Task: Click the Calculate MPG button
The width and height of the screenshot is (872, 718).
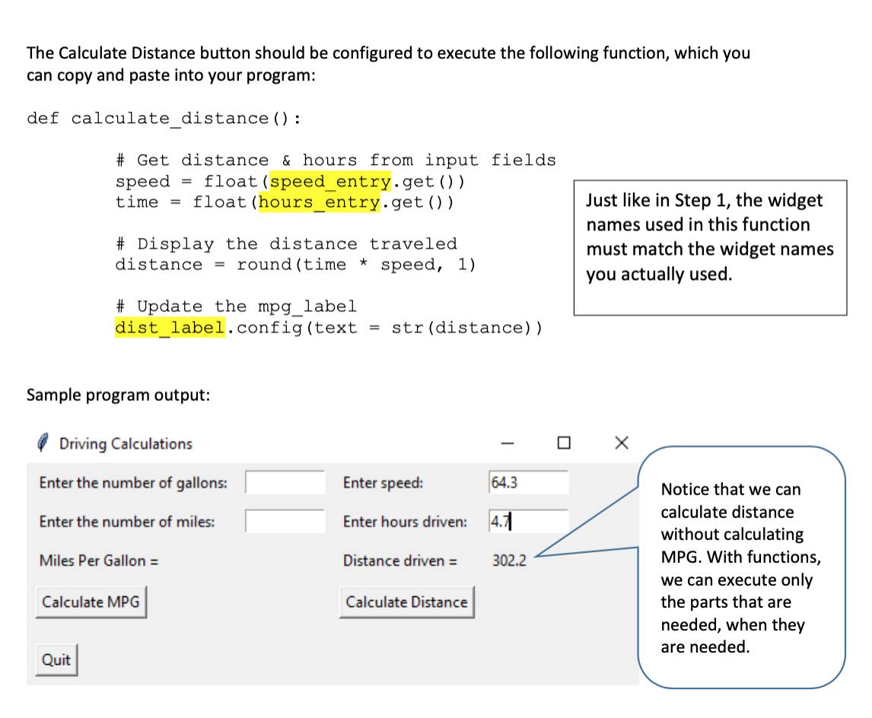Action: pos(91,602)
